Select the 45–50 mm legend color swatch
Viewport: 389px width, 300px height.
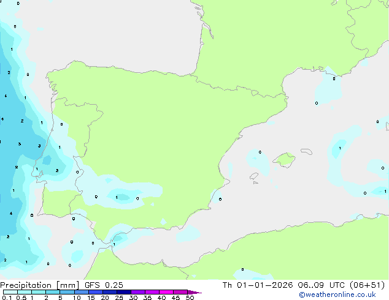click(x=180, y=292)
